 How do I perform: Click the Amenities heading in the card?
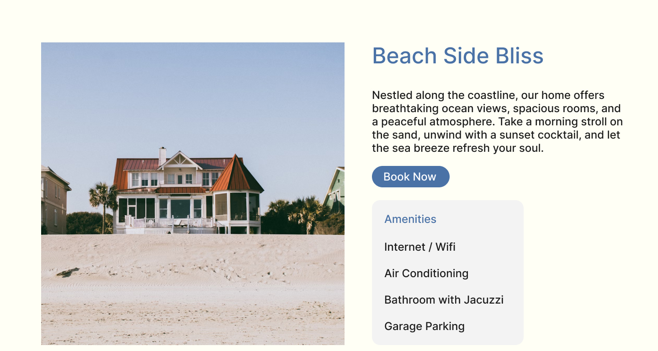410,219
